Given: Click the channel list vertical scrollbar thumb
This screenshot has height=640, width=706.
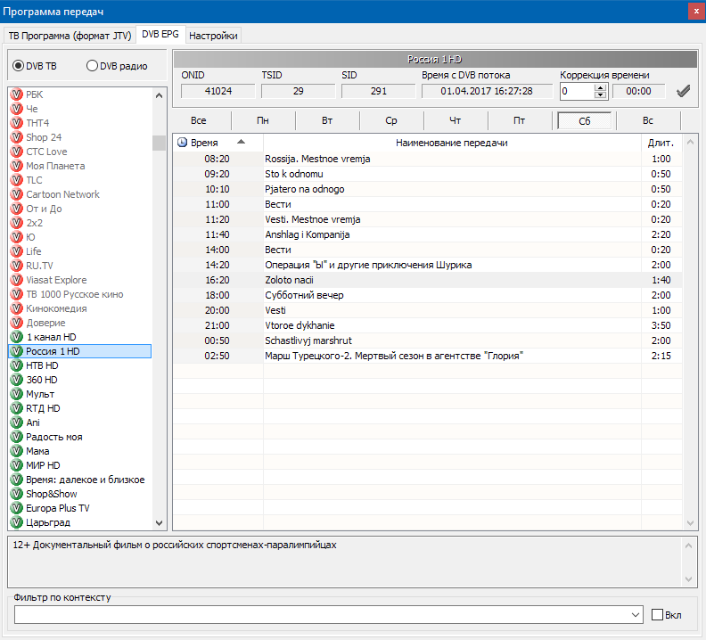Looking at the screenshot, I should click(159, 143).
